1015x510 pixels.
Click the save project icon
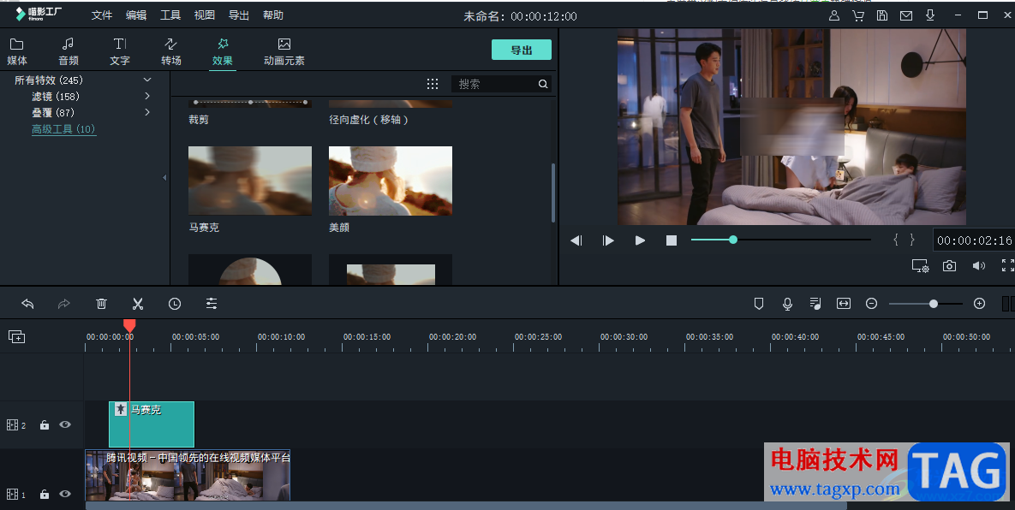[882, 15]
